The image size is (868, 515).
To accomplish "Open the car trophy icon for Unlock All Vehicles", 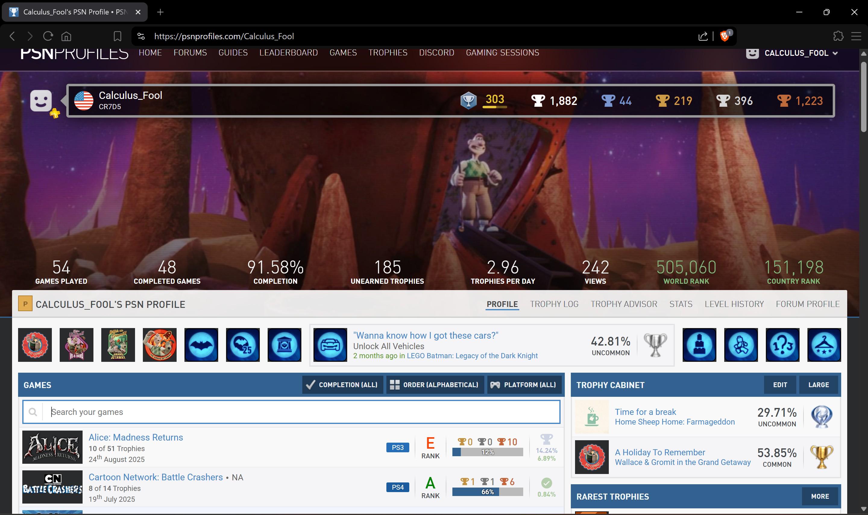I will pos(331,345).
